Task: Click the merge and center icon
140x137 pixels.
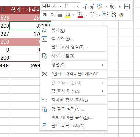Action: coord(127,7)
